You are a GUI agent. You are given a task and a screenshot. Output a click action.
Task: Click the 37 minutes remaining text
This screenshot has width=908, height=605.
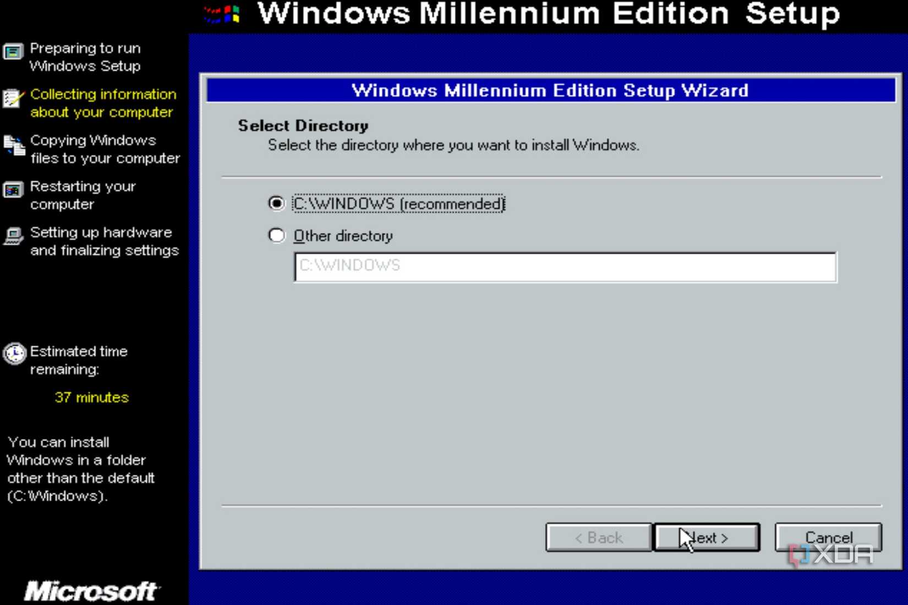point(91,397)
